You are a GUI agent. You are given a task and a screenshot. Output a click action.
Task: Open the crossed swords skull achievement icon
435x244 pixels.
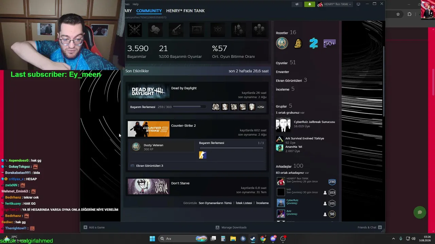point(134,30)
